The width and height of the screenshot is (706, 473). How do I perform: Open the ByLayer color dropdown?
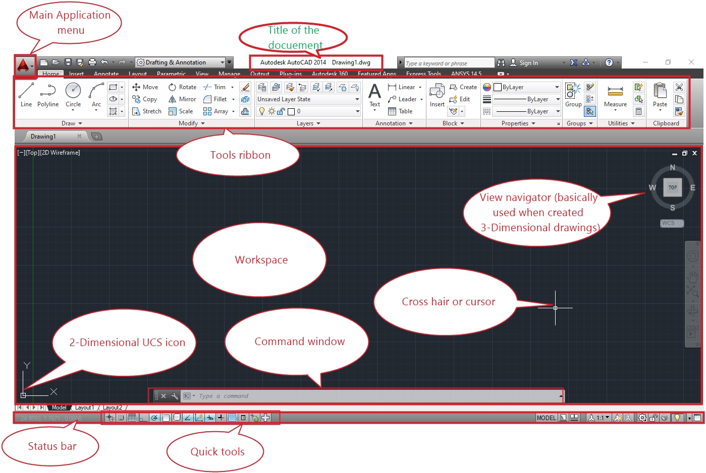[x=526, y=87]
